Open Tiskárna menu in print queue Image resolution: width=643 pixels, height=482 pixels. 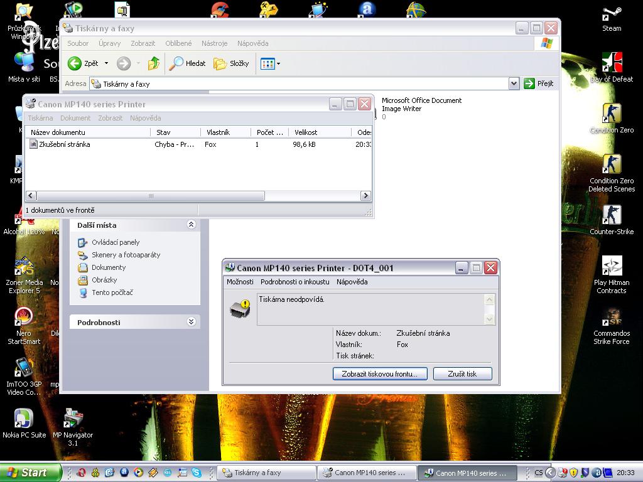click(40, 118)
